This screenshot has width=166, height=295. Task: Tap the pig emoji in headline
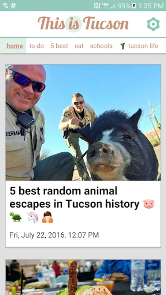(149, 204)
